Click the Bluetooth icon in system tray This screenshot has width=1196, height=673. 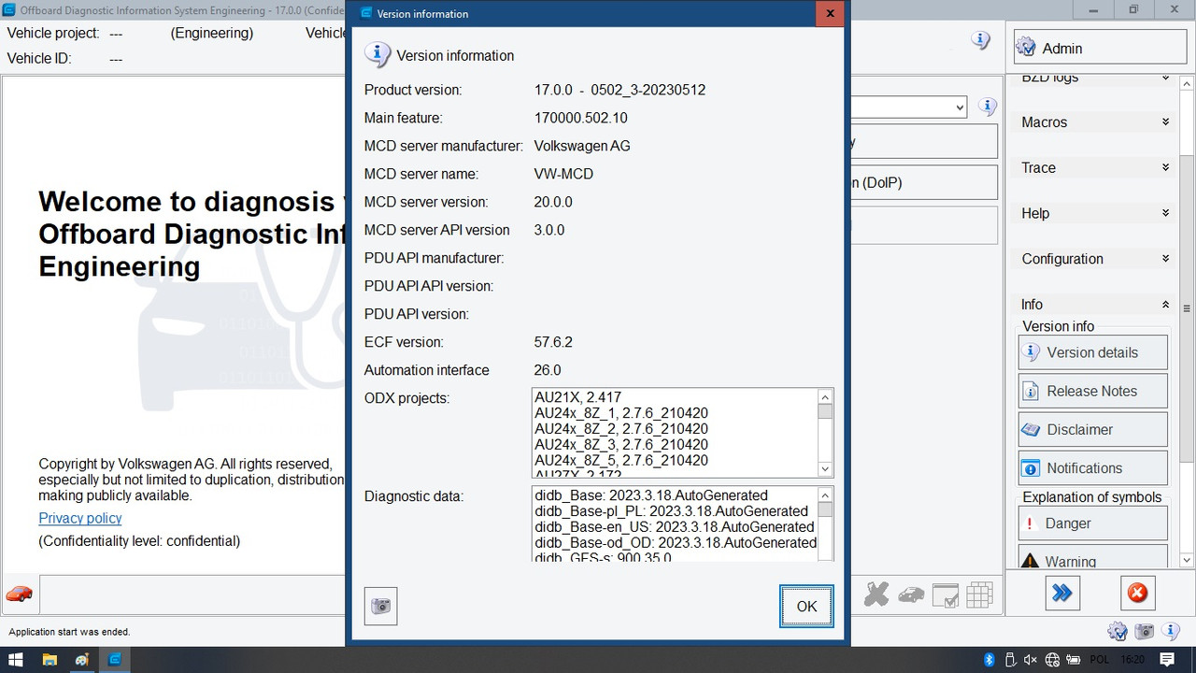point(989,659)
